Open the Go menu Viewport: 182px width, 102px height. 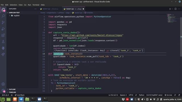25,5
